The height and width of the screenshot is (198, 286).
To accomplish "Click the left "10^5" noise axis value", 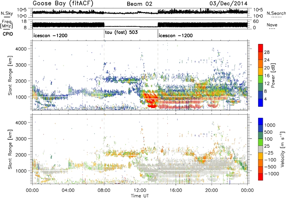I will [x=22, y=10].
